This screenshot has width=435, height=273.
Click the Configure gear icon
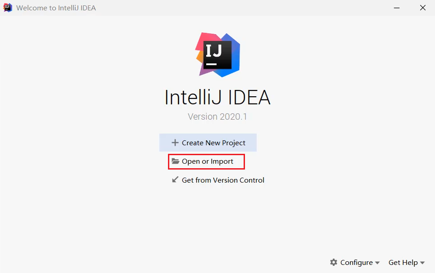[x=334, y=262]
